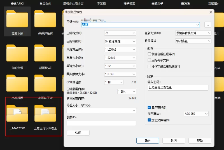Viewport: 224px width, 150px height.
Task: Enable 创建自解压程序 checkbox
Action: (x=149, y=54)
